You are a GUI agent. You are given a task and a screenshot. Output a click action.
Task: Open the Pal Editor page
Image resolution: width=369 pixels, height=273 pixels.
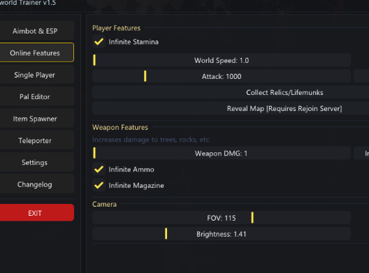point(36,96)
